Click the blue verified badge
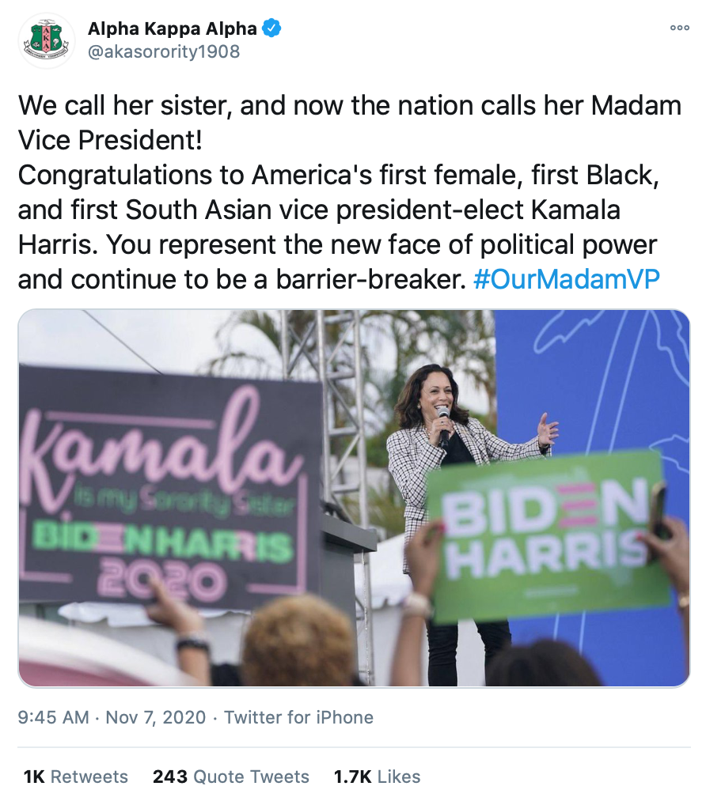This screenshot has height=805, width=706. (273, 29)
